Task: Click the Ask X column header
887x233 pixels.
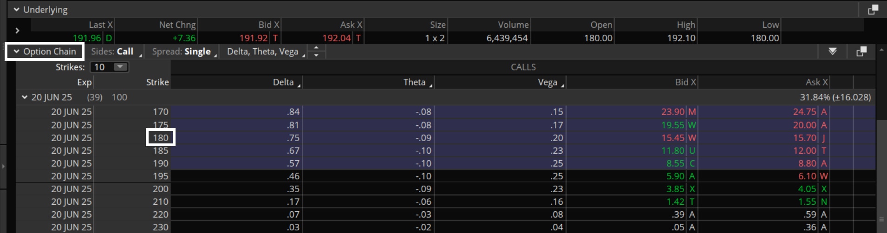Action: coord(817,82)
